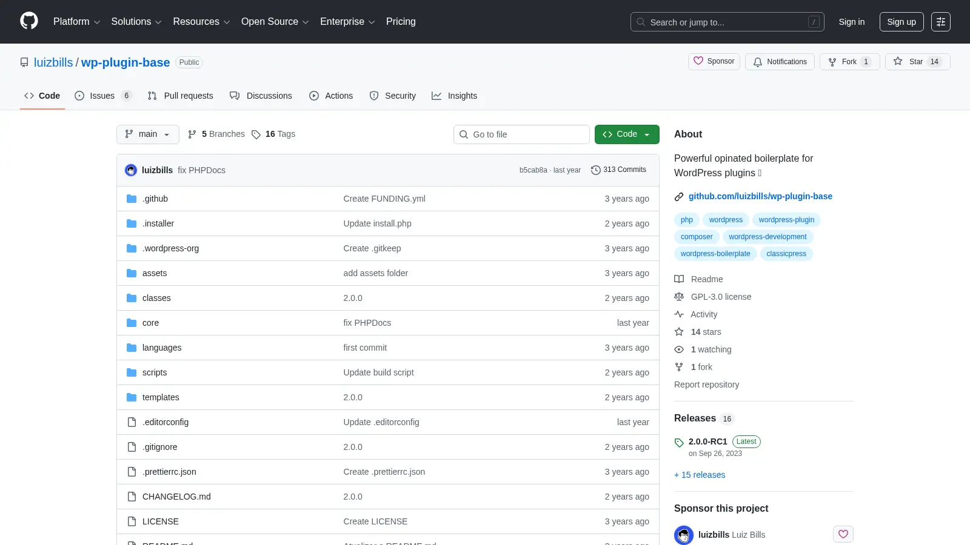This screenshot has height=545, width=970.
Task: Open the scripts folder name
Action: click(x=155, y=372)
